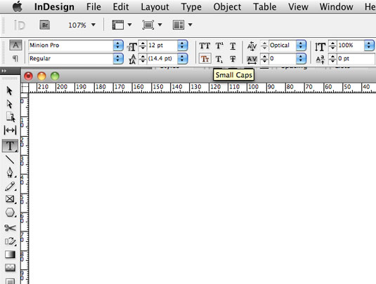
Task: Toggle Strikethrough formatting
Action: pos(233,59)
